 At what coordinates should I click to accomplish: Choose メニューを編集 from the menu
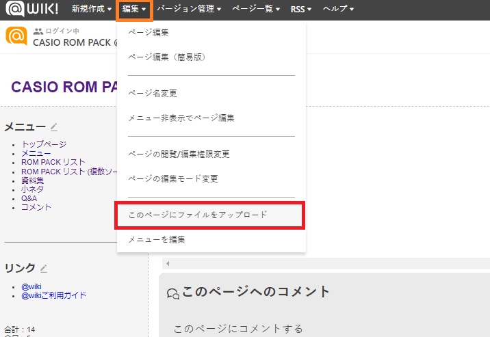(211, 240)
